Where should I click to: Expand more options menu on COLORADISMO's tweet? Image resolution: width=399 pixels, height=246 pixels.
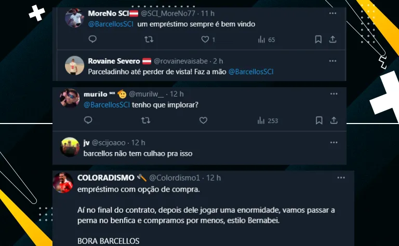coord(341,177)
